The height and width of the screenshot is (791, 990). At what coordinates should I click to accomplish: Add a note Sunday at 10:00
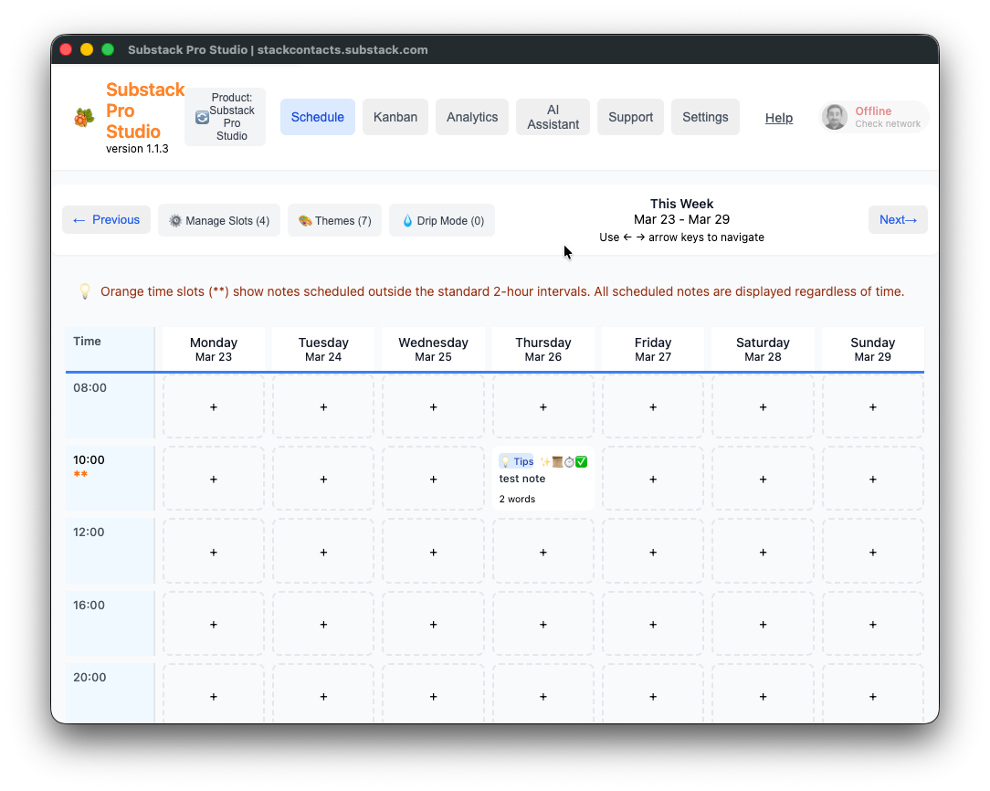872,480
